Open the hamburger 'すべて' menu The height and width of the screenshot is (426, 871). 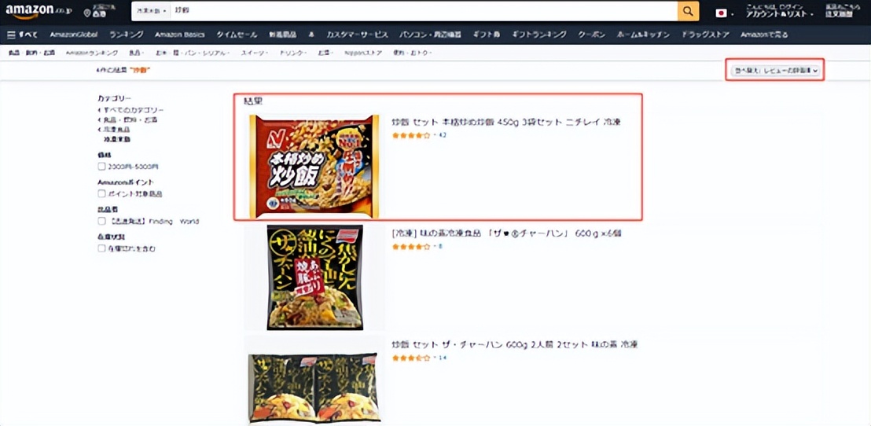[22, 35]
